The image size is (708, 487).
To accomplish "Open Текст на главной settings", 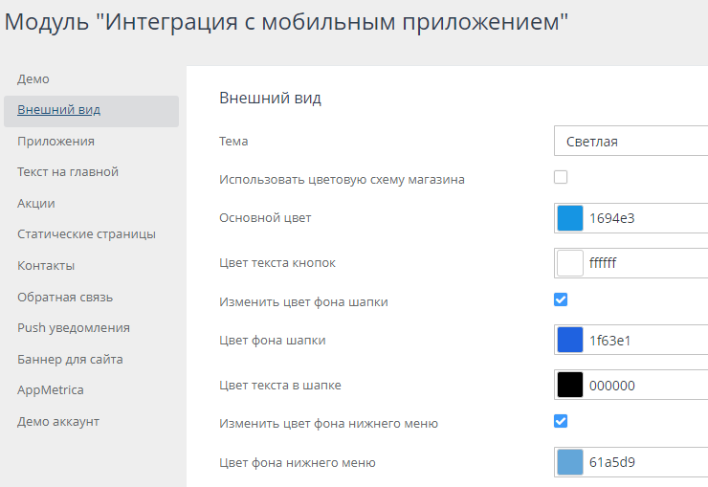I will (68, 172).
